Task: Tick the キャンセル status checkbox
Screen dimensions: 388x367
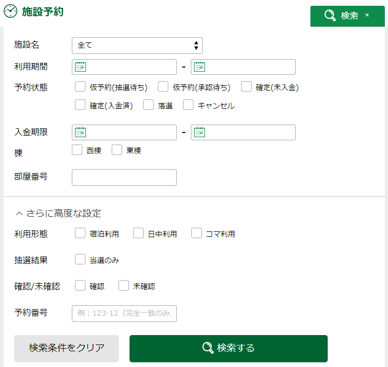Action: tap(188, 105)
